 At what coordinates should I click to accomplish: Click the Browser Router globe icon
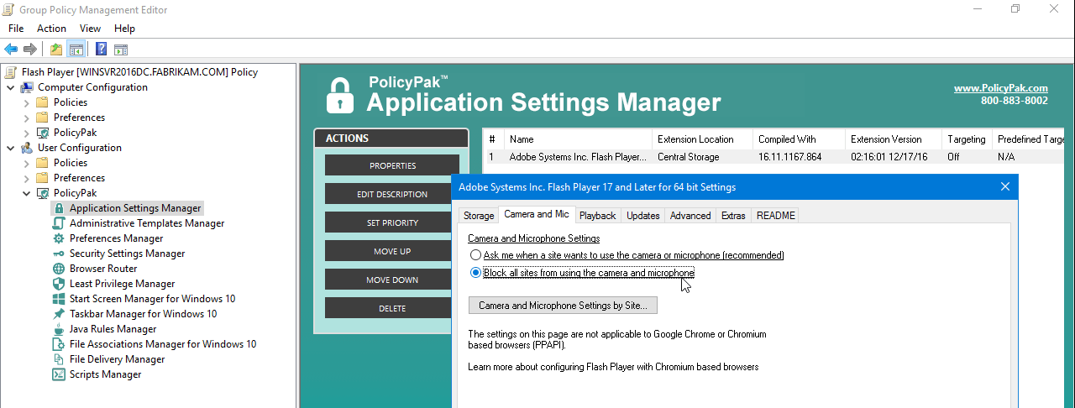(x=59, y=269)
